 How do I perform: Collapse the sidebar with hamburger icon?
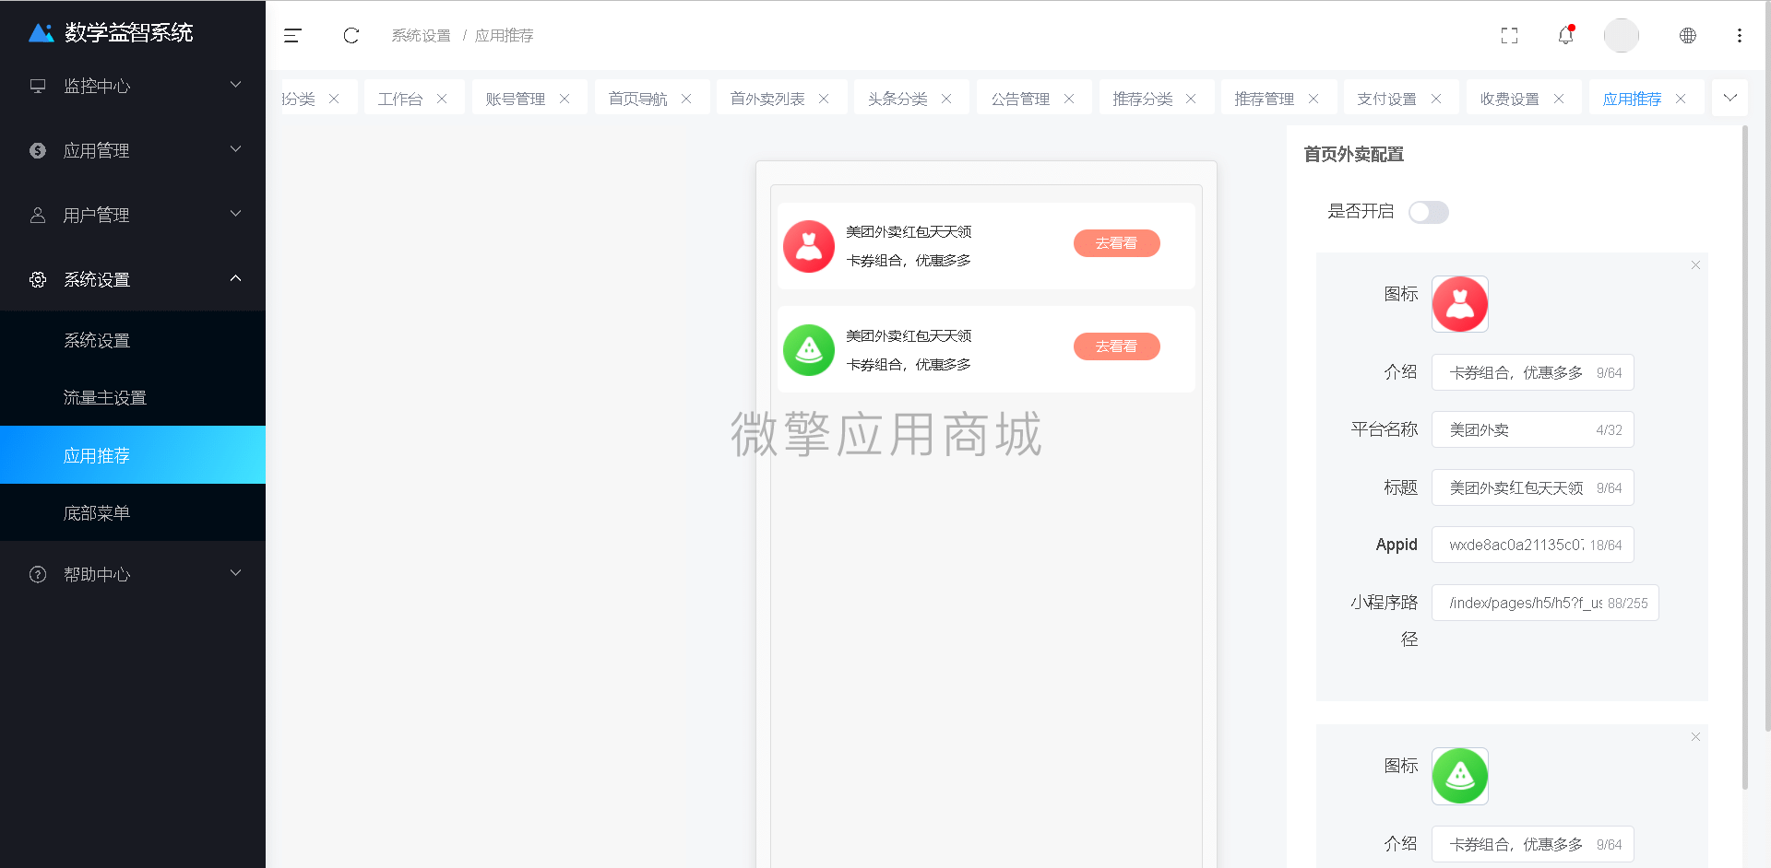(292, 36)
